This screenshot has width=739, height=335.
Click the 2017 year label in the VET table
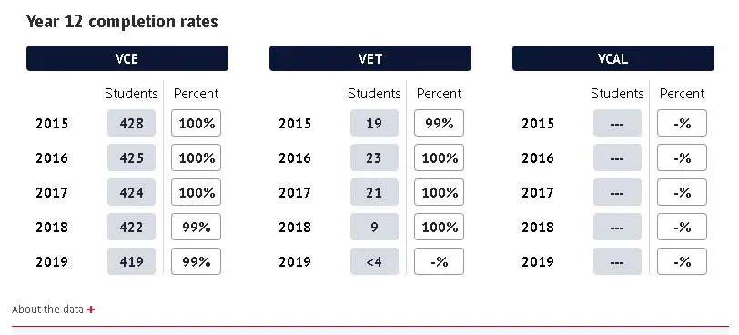(295, 193)
